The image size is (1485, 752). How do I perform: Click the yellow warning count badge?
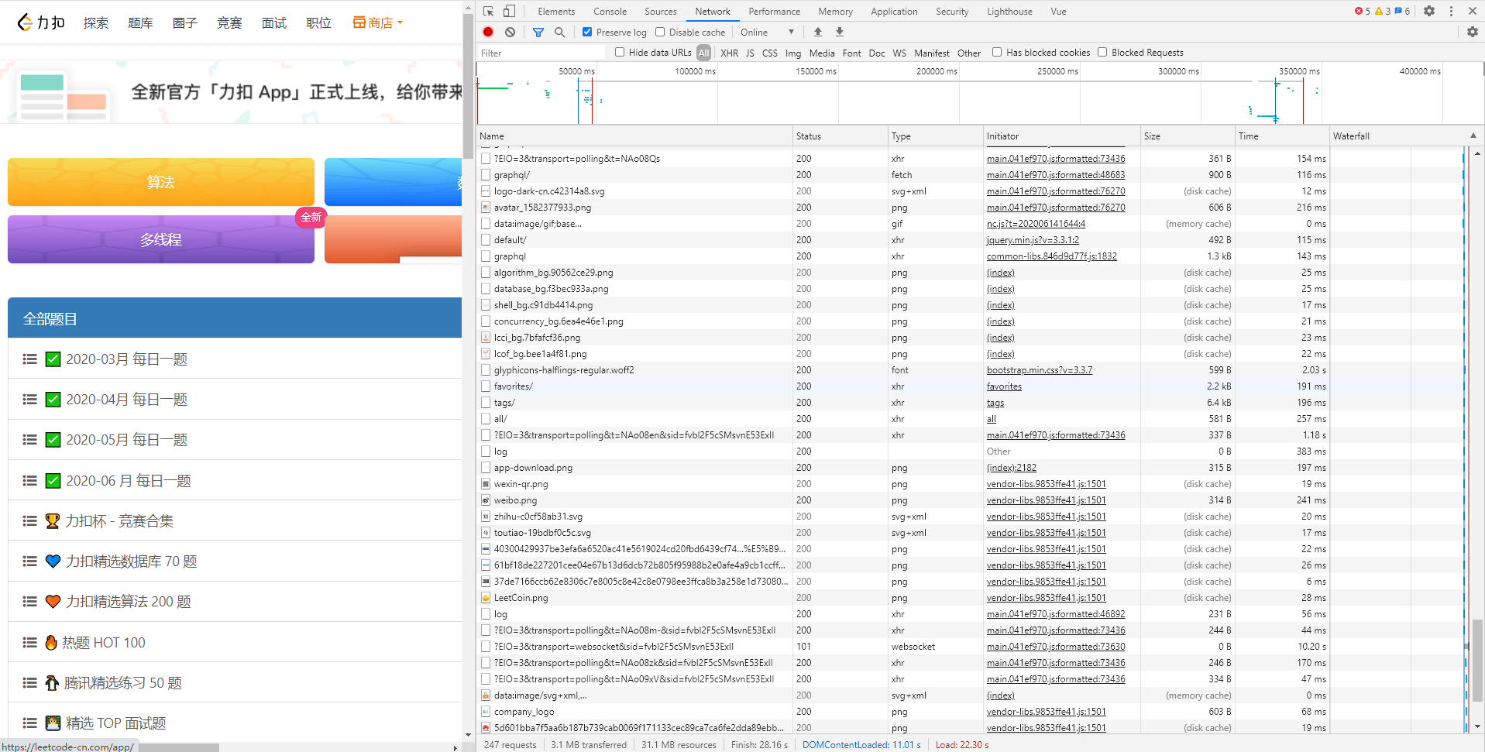(1383, 11)
